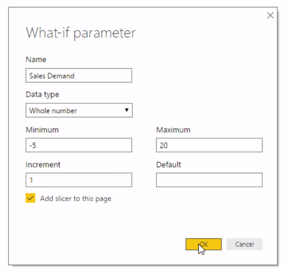The height and width of the screenshot is (269, 285).
Task: Focus the Increment field showing 1
Action: click(x=79, y=180)
